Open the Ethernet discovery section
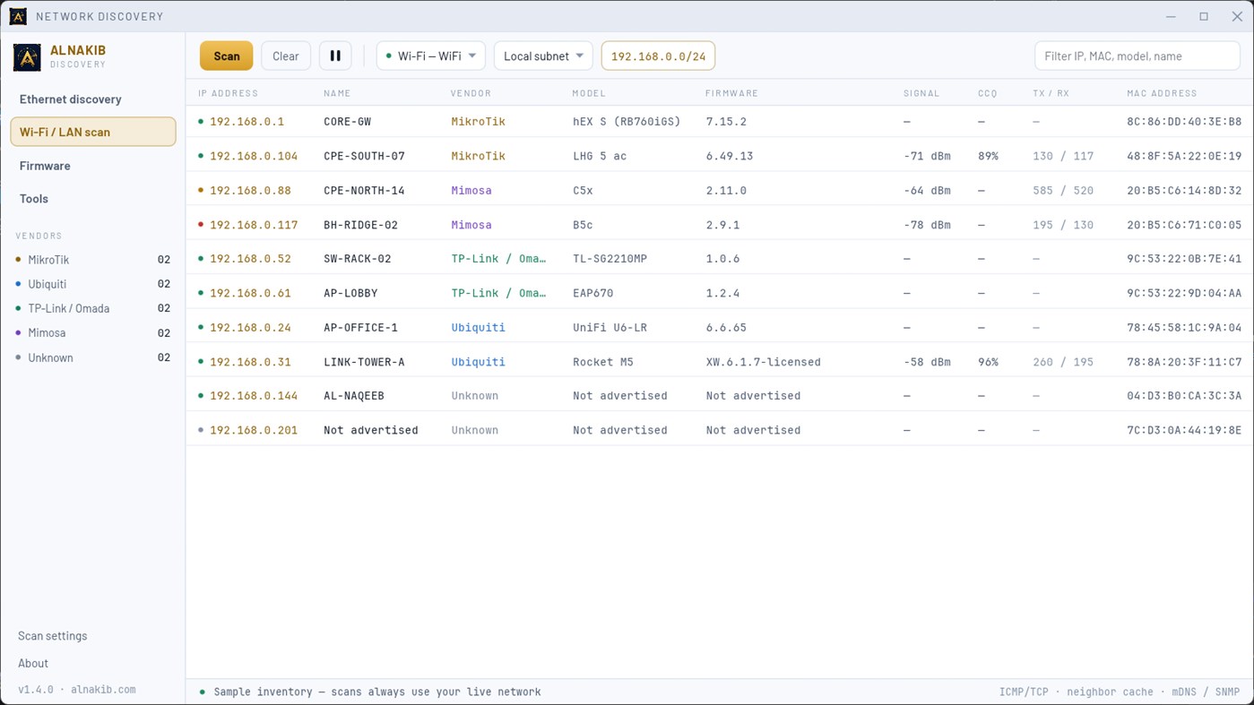1254x705 pixels. pyautogui.click(x=92, y=99)
